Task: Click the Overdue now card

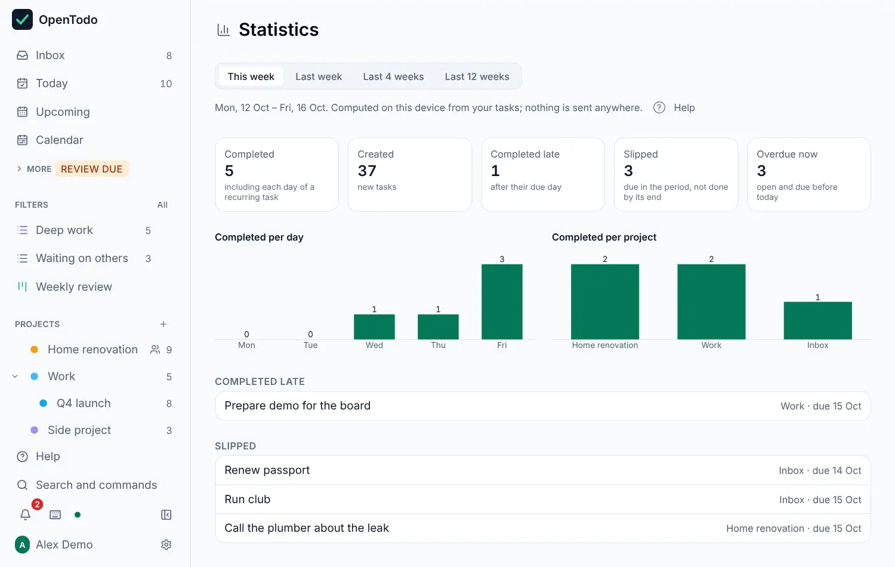Action: [808, 175]
